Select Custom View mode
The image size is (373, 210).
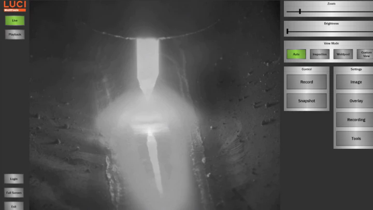tap(365, 54)
